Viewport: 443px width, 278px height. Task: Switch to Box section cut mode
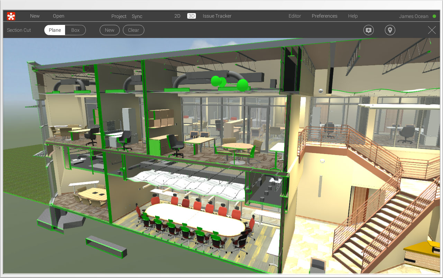click(75, 30)
